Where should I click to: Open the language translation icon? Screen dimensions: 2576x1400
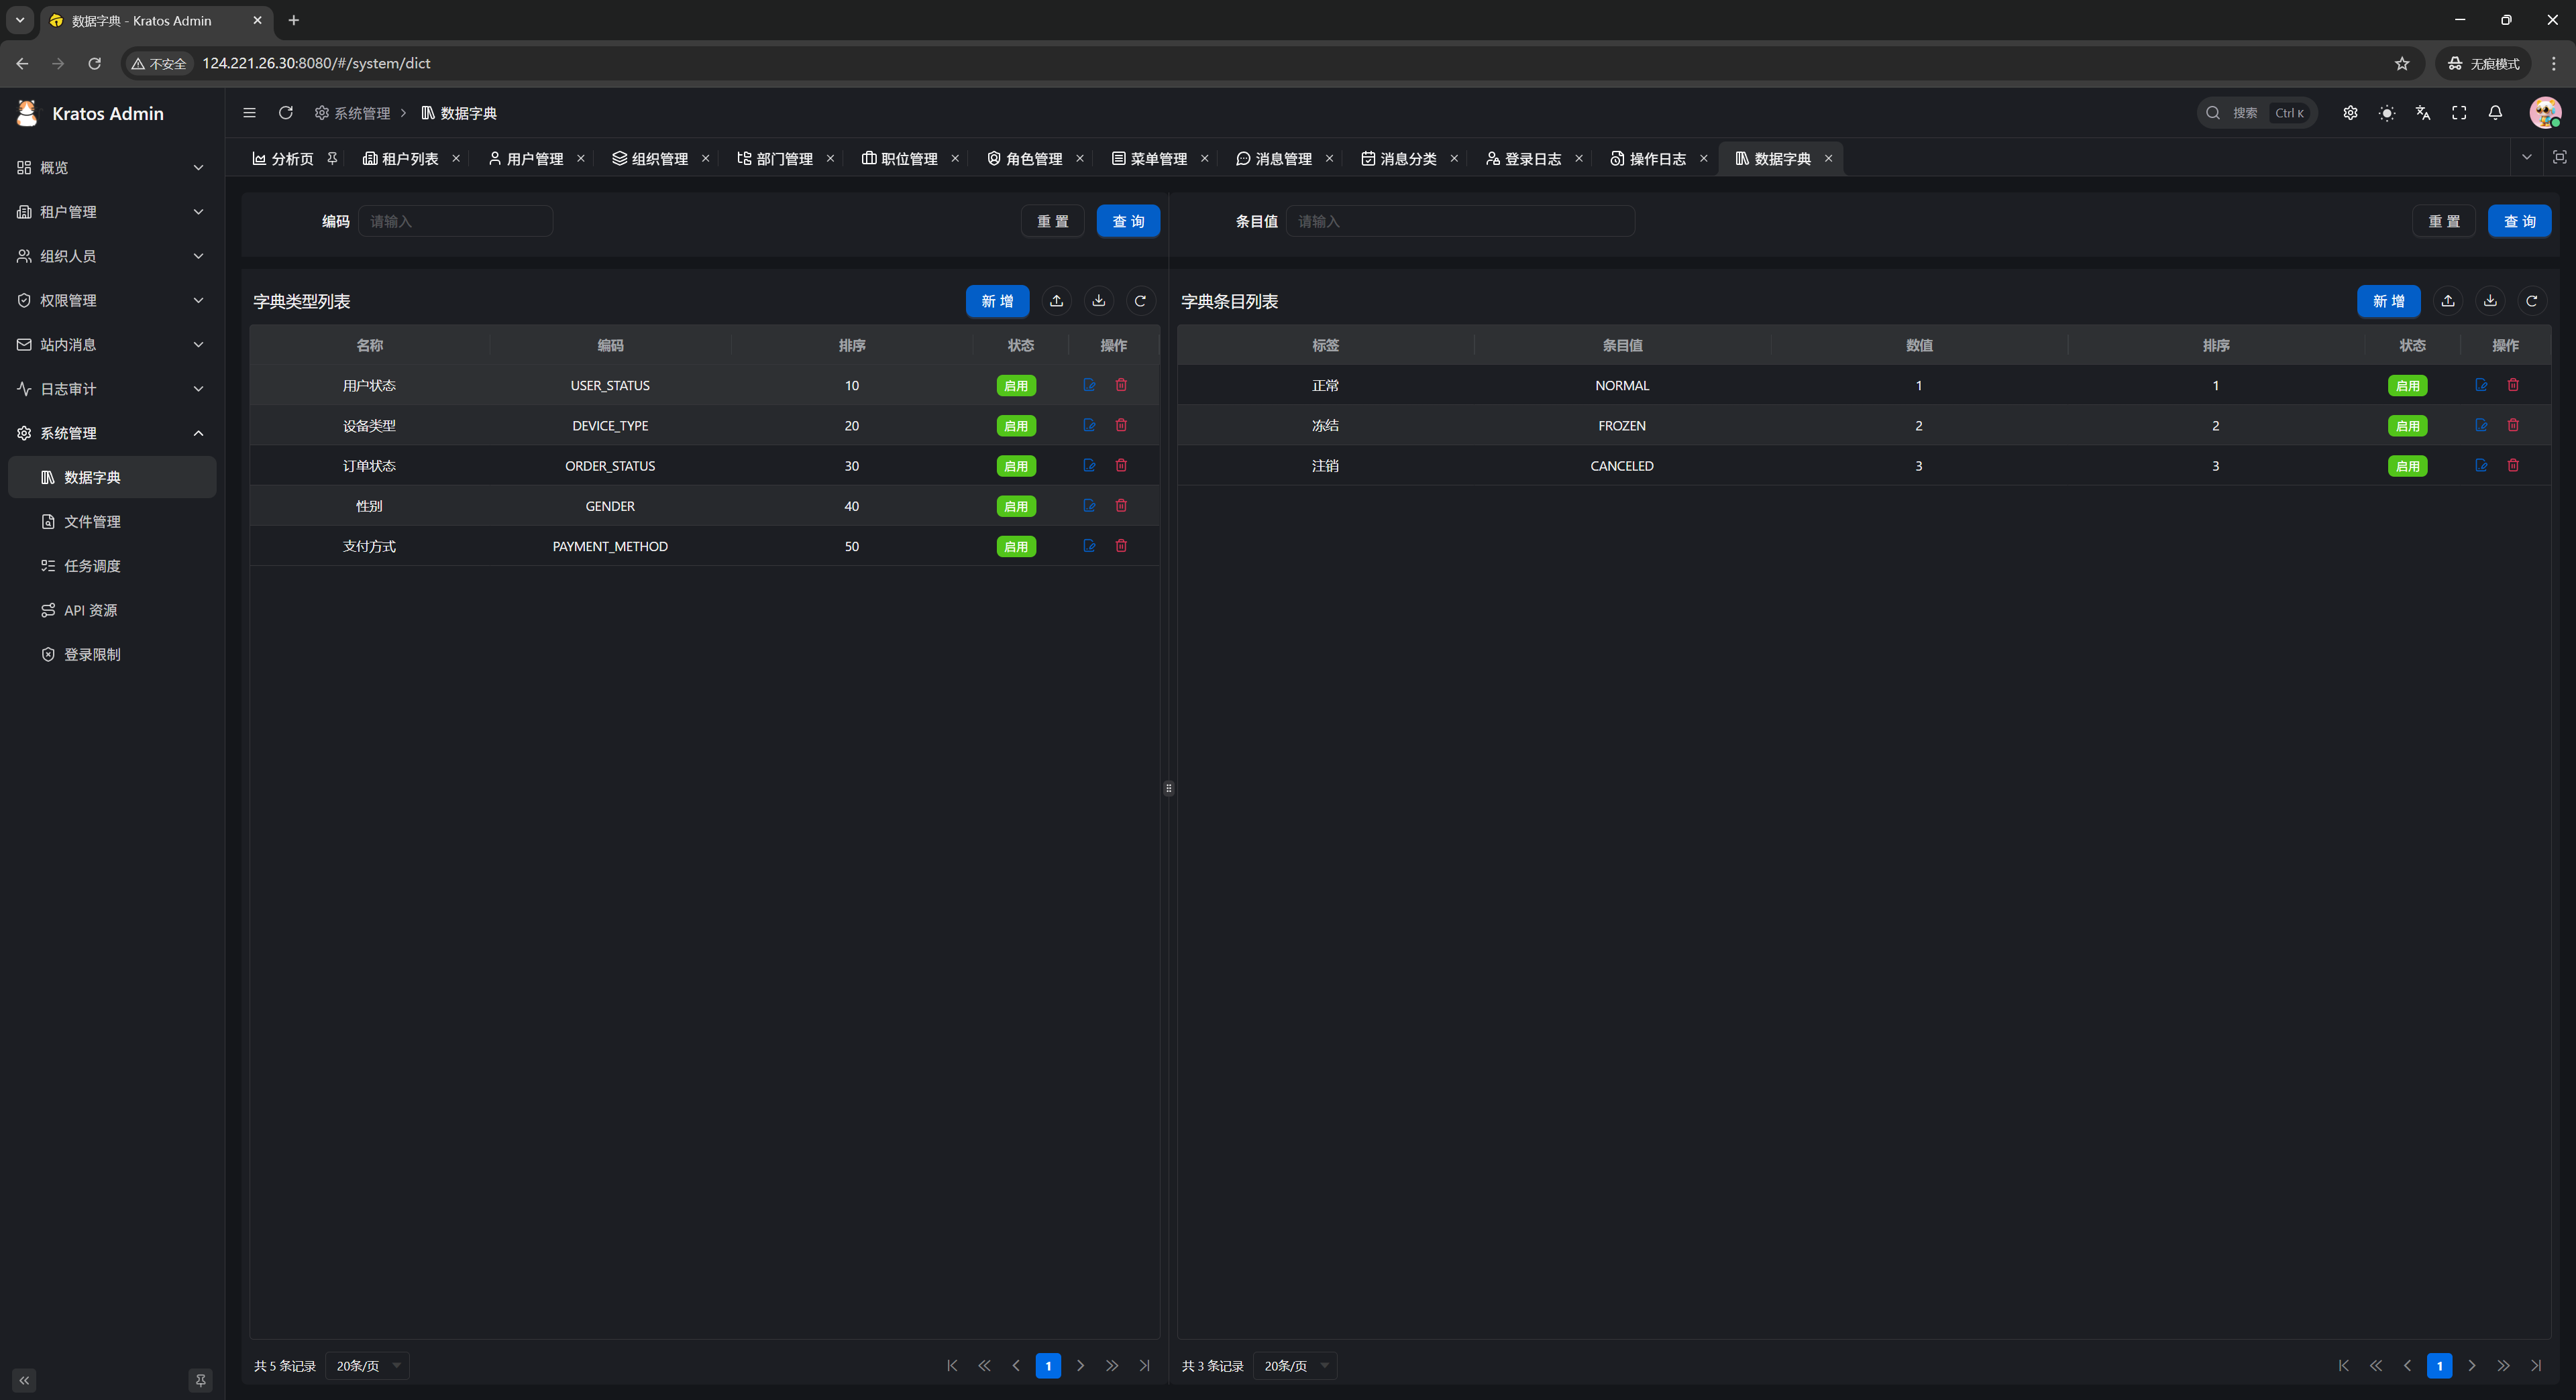(x=2423, y=113)
